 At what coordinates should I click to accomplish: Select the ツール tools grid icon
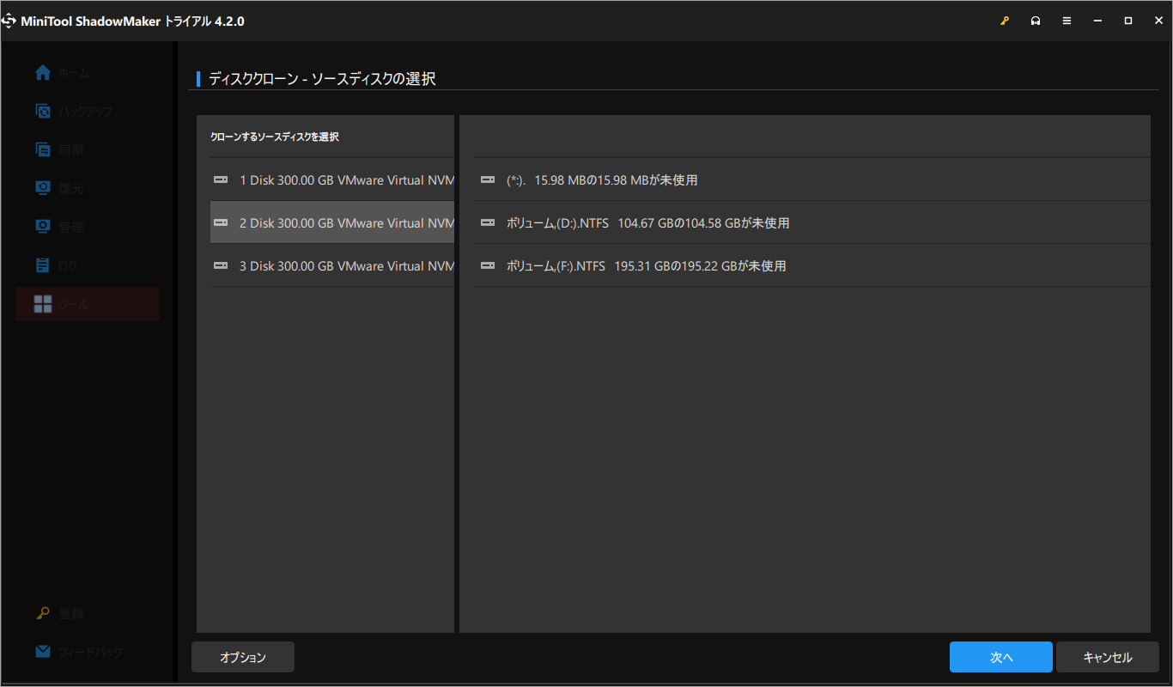pos(43,304)
